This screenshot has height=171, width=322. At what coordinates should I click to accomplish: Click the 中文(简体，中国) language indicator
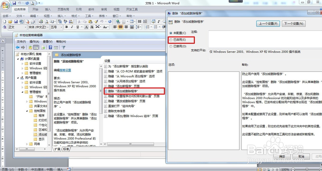42,169
